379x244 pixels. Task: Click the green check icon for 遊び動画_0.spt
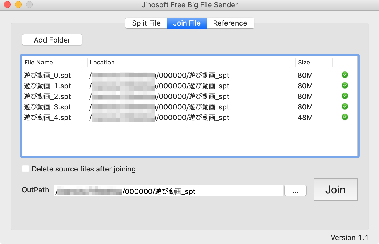pyautogui.click(x=345, y=75)
